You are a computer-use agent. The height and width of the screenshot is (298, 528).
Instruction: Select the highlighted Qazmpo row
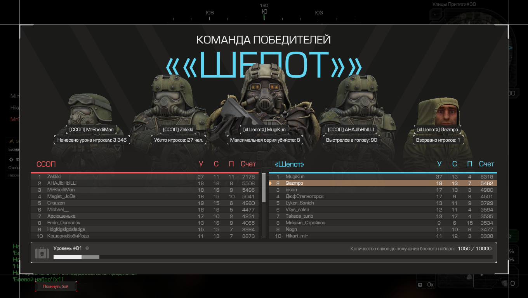coord(382,183)
